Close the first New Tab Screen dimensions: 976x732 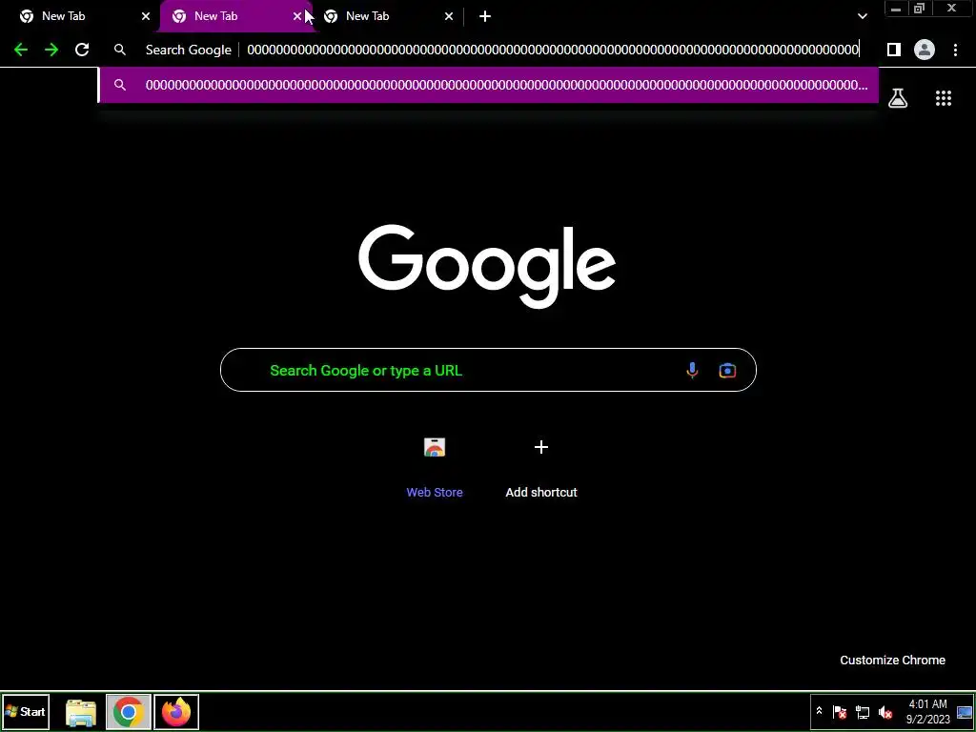pos(146,16)
